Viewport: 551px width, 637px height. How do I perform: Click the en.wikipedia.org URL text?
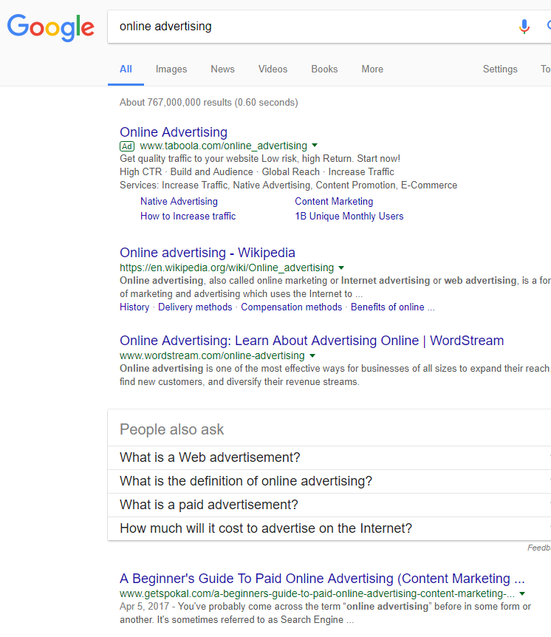click(x=227, y=268)
